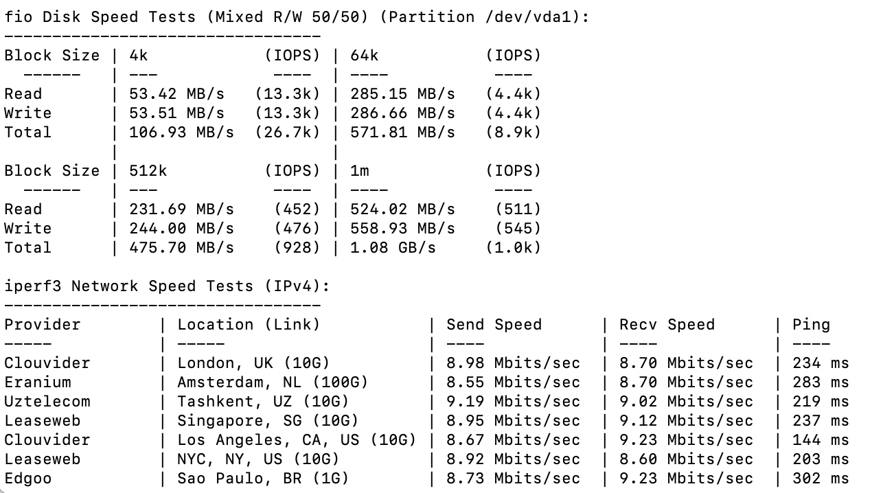
Task: Click the Sao Paulo ping value 302 ms
Action: click(x=821, y=479)
